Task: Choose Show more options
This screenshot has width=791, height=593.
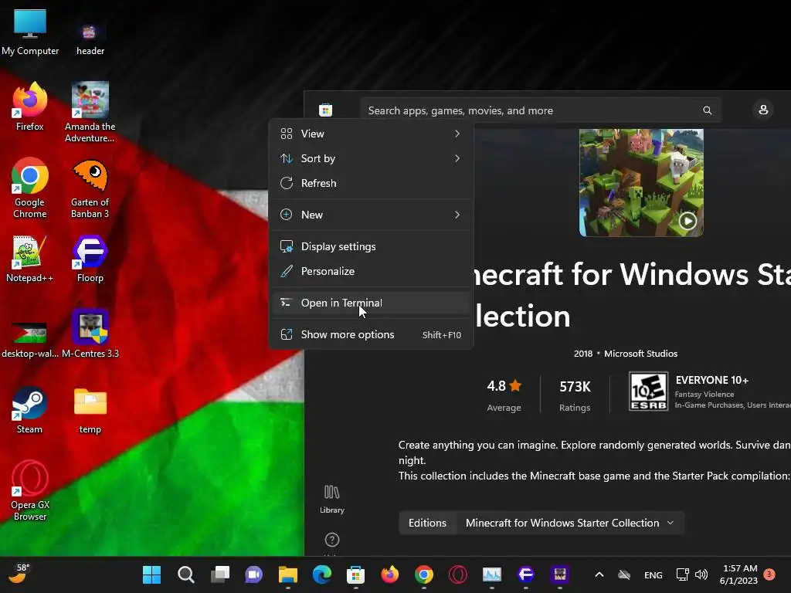Action: pos(372,335)
